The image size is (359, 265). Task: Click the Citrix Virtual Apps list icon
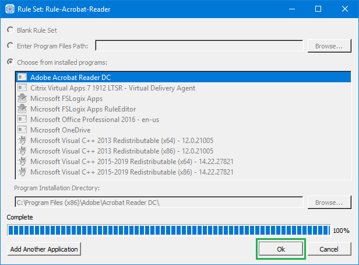[22, 88]
